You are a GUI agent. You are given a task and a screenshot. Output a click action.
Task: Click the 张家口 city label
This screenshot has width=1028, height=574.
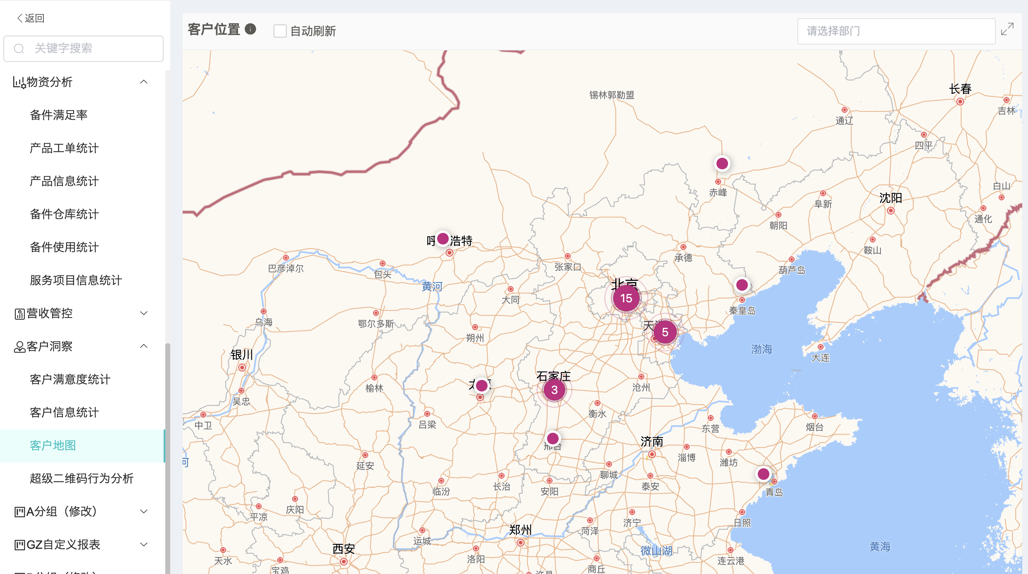[x=568, y=267]
